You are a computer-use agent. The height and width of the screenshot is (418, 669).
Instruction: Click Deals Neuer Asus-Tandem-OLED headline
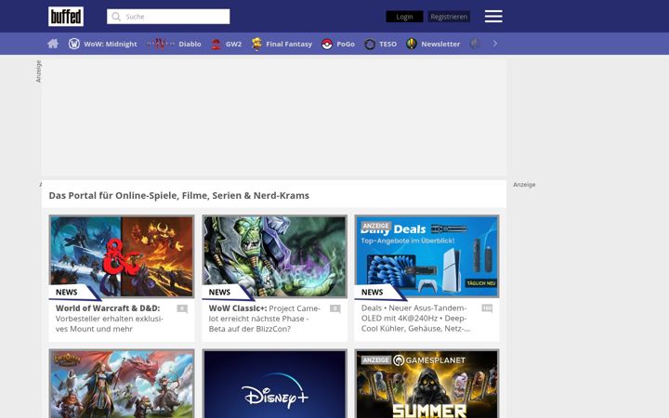415,319
